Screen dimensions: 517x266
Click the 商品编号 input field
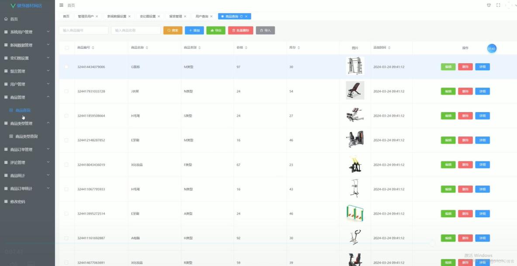(x=83, y=30)
